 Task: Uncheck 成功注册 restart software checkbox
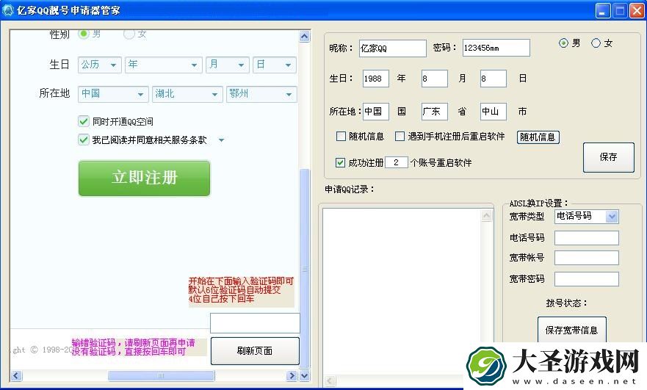pyautogui.click(x=340, y=162)
